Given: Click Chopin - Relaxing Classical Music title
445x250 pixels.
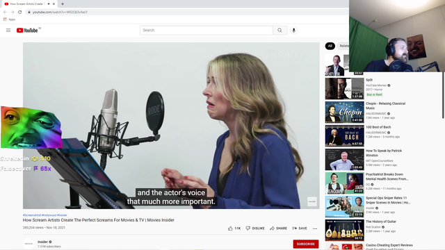Looking at the screenshot, I should pos(385,106).
